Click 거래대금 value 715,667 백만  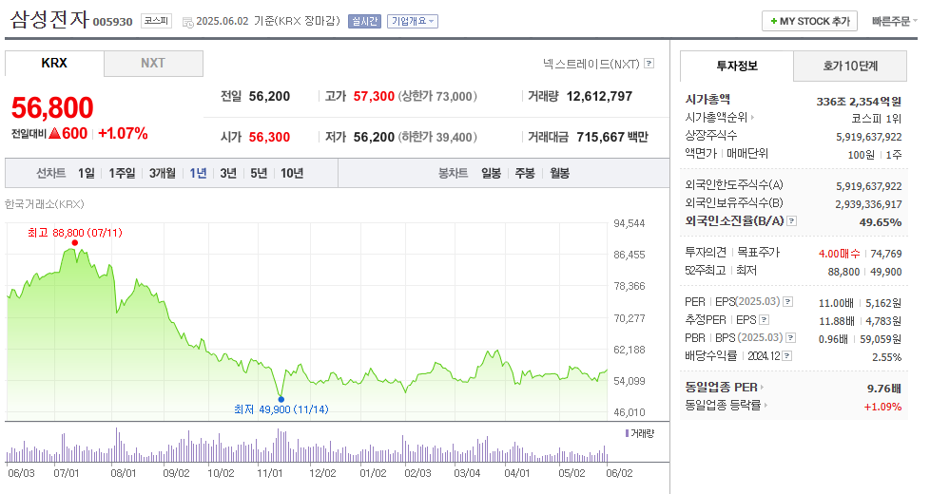point(612,137)
